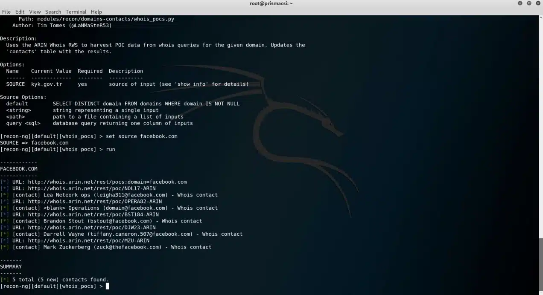Image resolution: width=543 pixels, height=295 pixels.
Task: Open the View menu
Action: pyautogui.click(x=35, y=12)
